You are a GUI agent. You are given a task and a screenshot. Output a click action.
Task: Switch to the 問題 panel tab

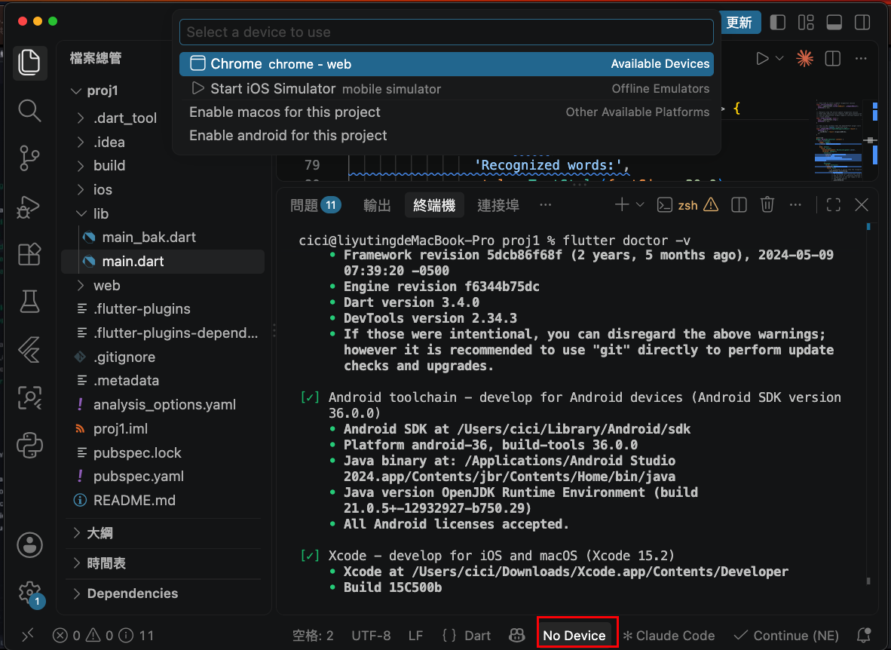pos(315,205)
